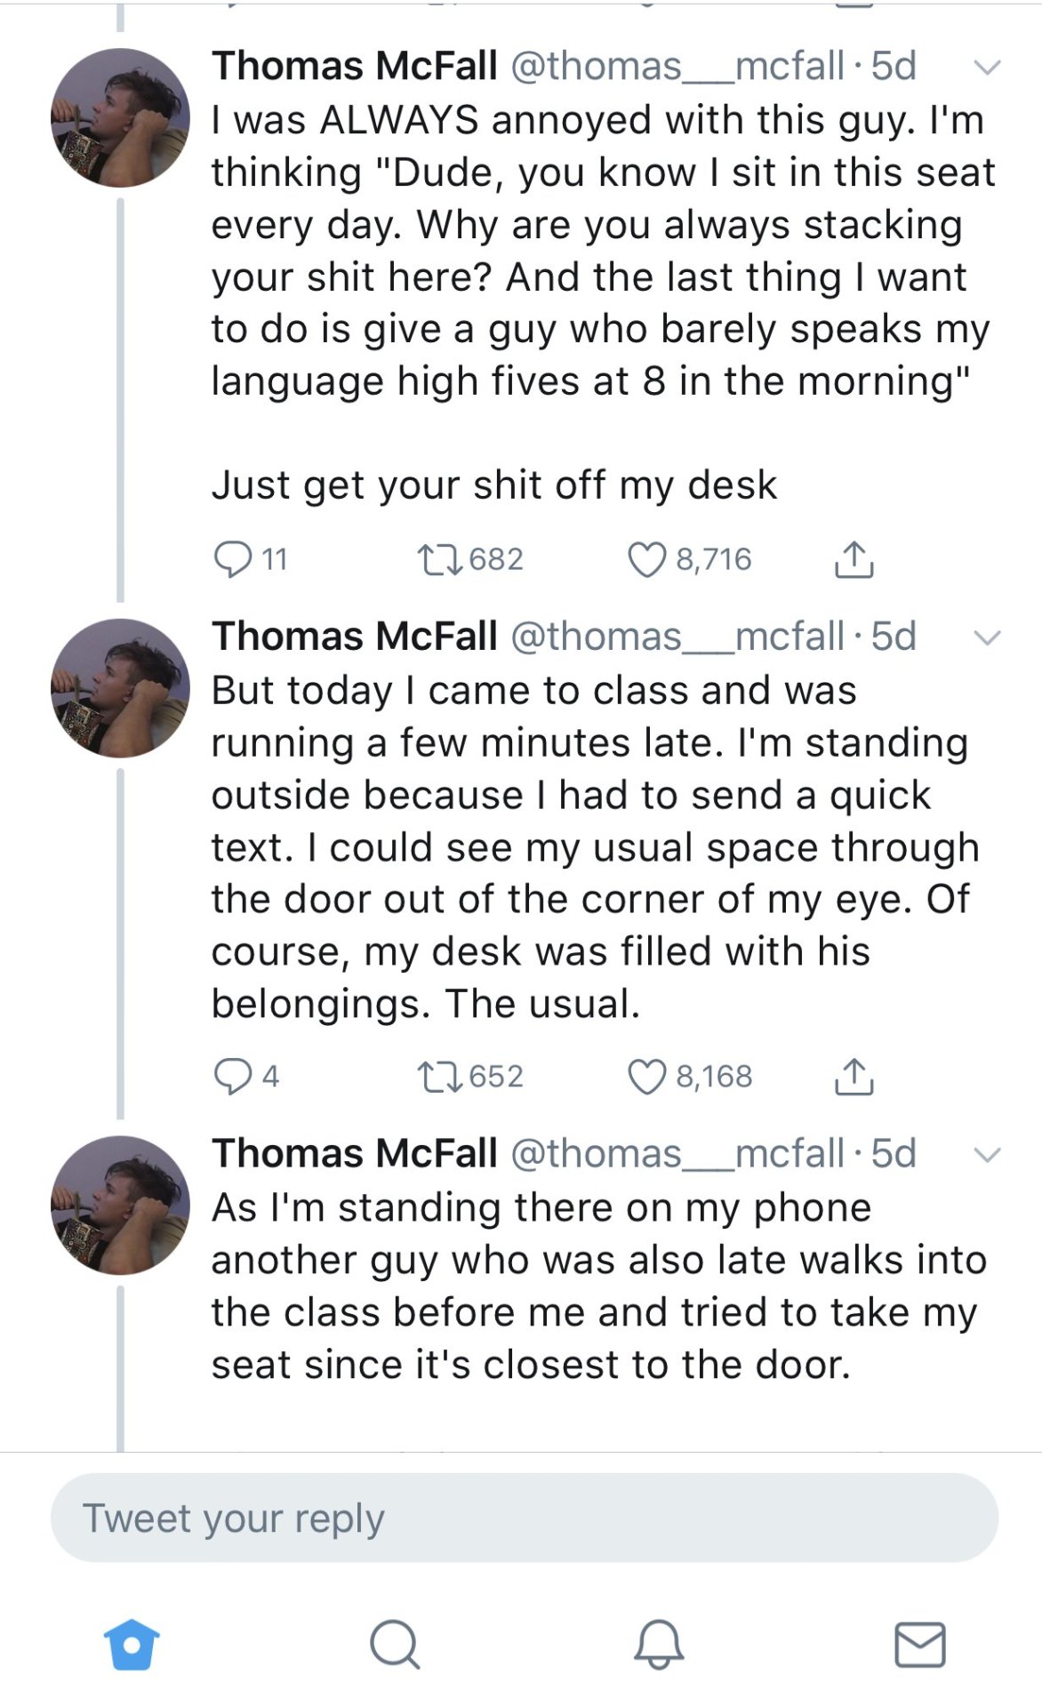Go to the Home tab
This screenshot has width=1042, height=1707.
[132, 1644]
